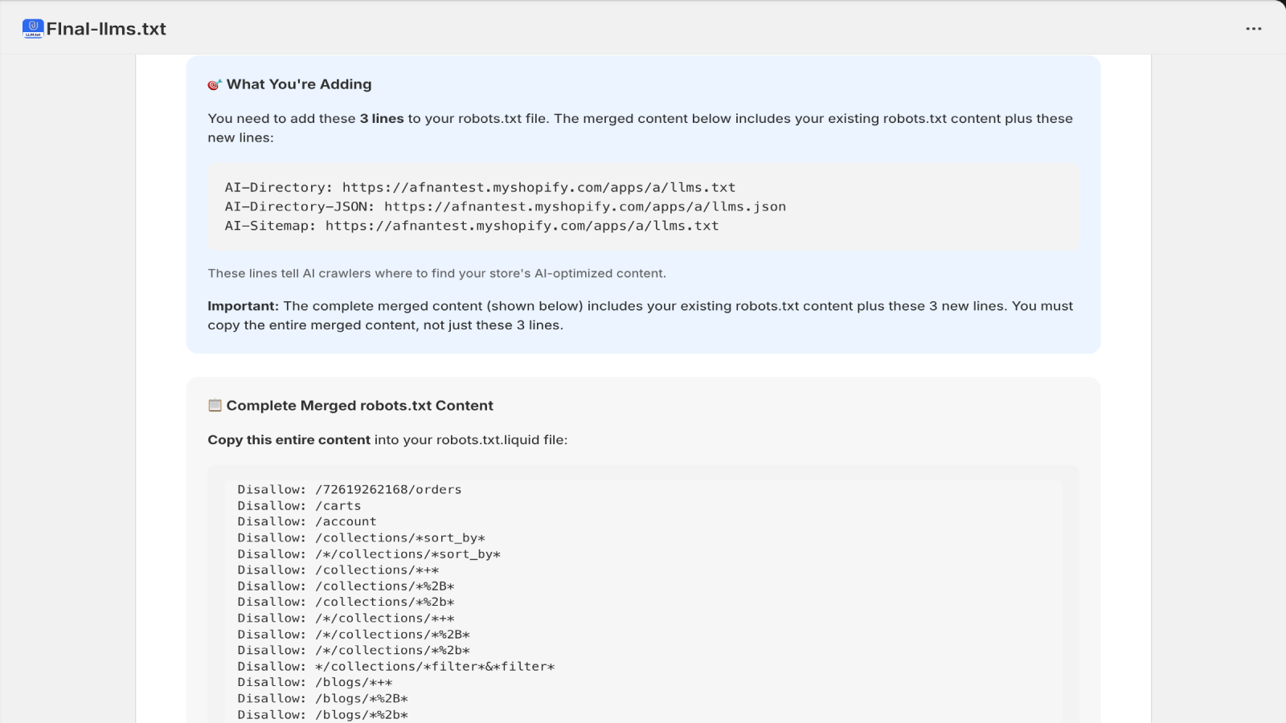Click the Copy this entire content text
This screenshot has width=1286, height=723.
(x=289, y=439)
